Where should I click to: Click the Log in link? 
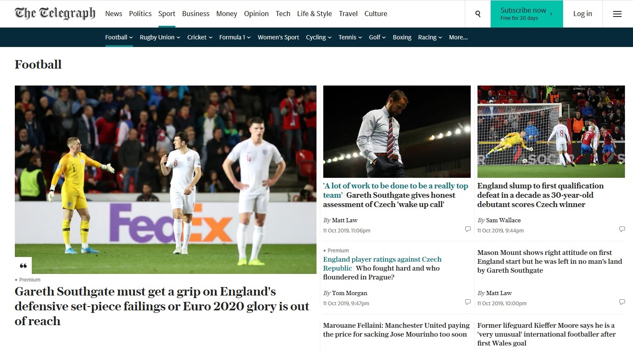[583, 14]
